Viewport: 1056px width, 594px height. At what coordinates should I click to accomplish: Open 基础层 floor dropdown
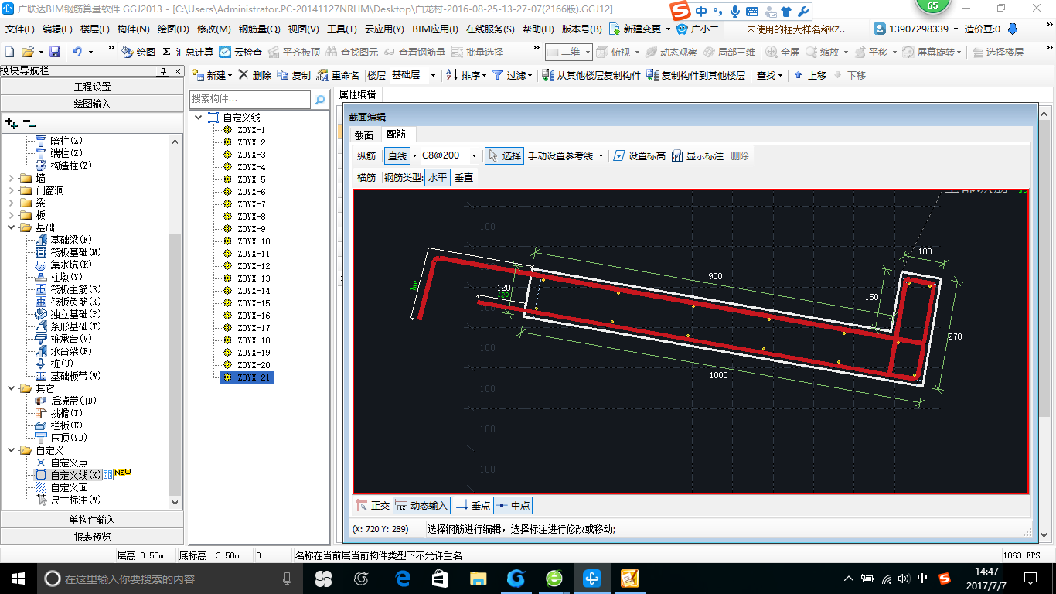coord(433,75)
